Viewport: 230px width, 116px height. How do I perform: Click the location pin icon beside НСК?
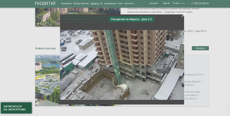pyautogui.click(x=174, y=3)
